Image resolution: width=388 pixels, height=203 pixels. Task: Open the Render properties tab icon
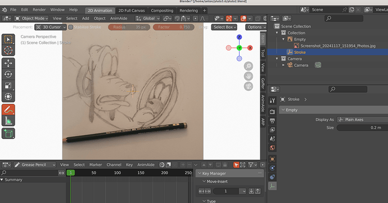(272, 112)
